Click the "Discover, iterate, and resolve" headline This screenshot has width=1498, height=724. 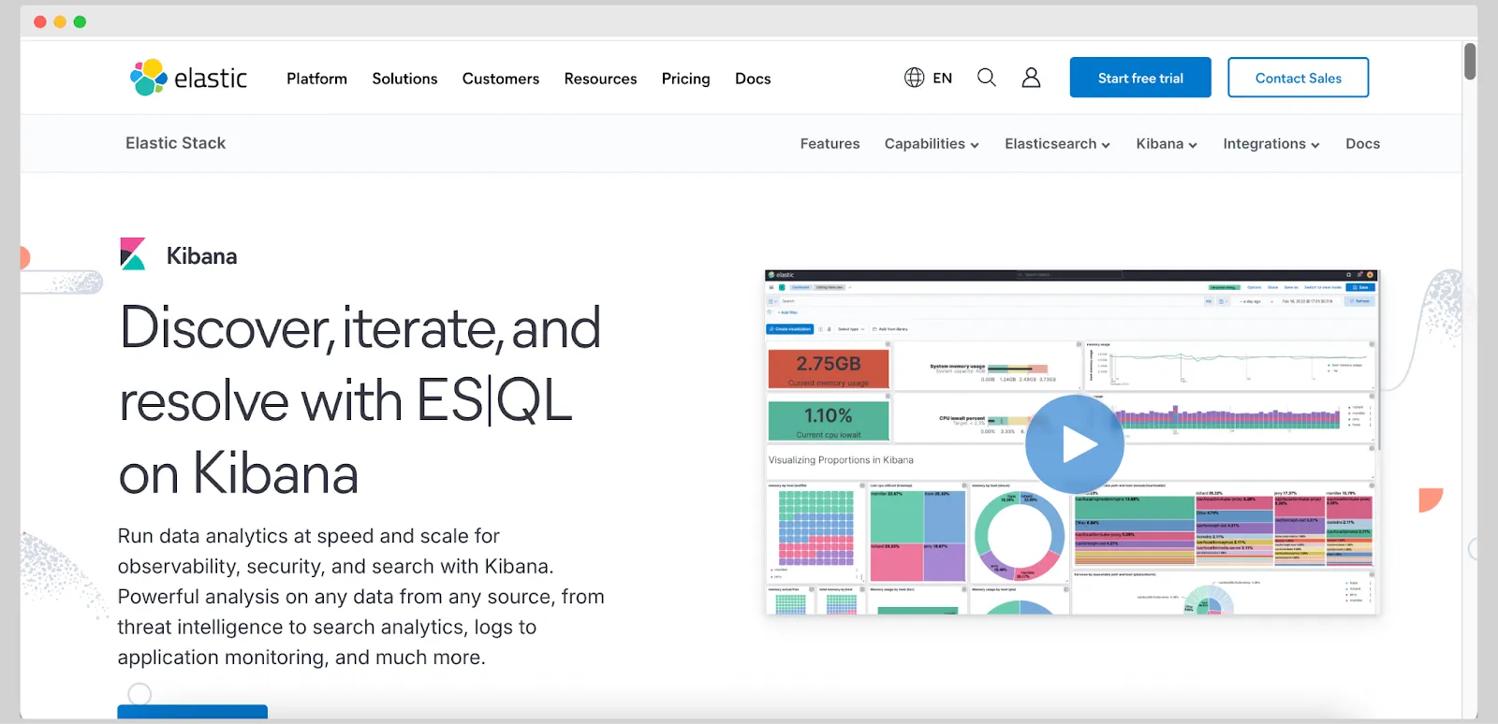(x=360, y=400)
